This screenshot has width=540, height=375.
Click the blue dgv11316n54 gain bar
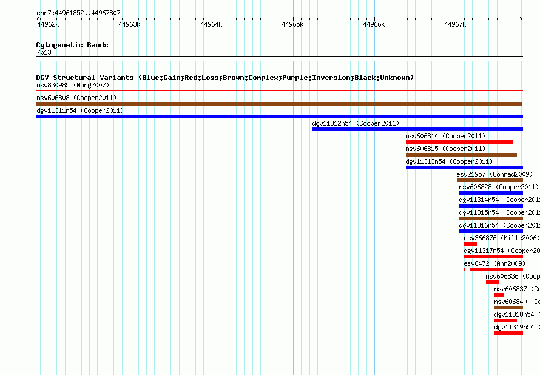491,231
